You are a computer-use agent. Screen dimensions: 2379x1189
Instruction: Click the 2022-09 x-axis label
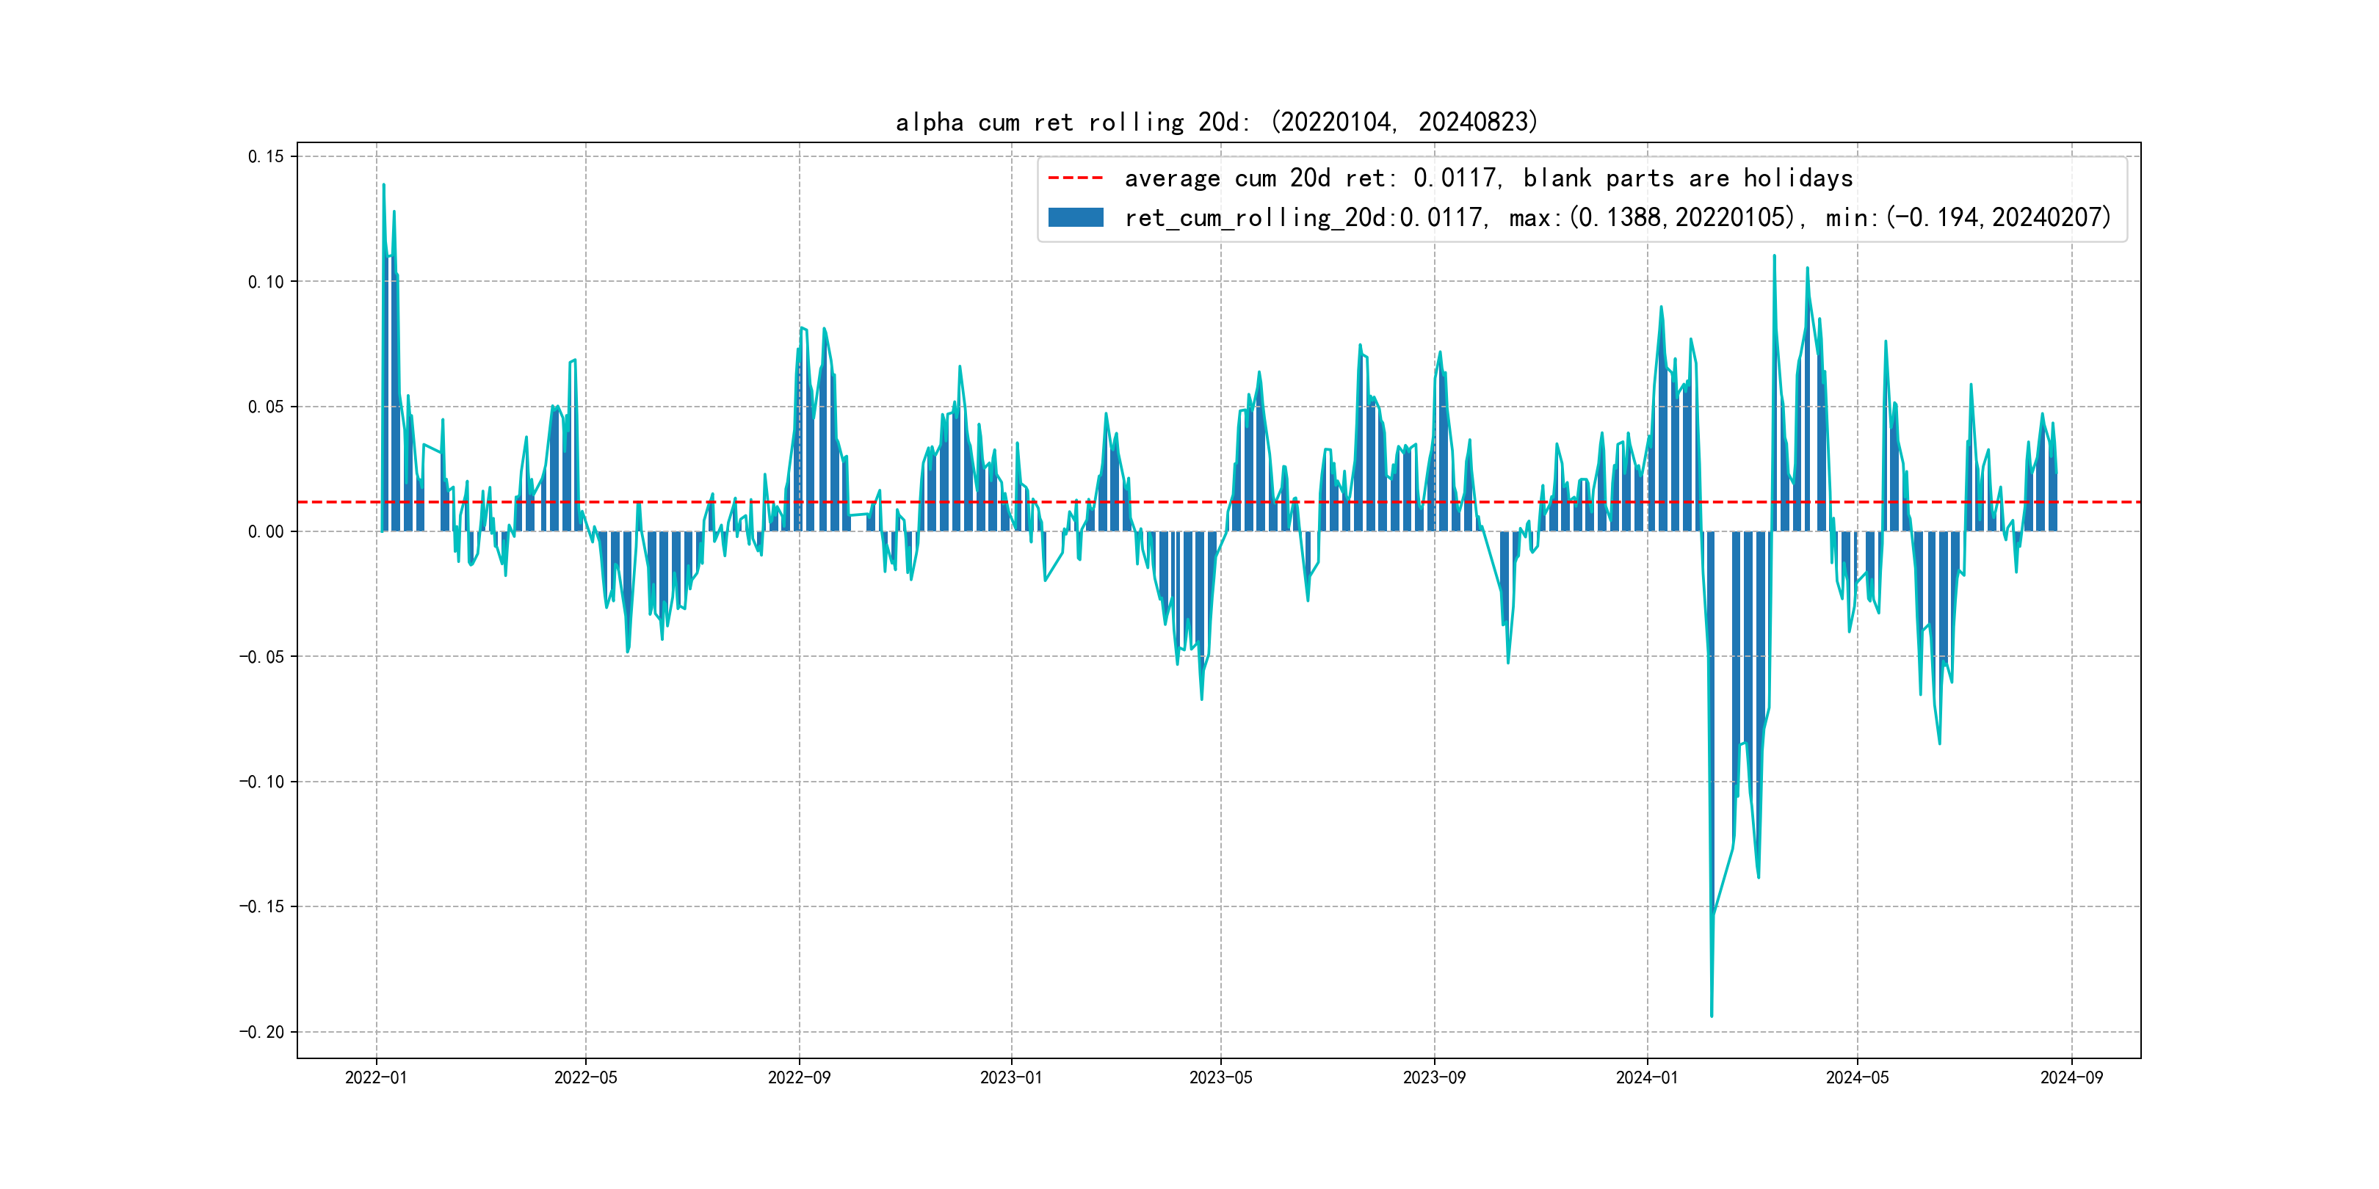[x=799, y=1077]
